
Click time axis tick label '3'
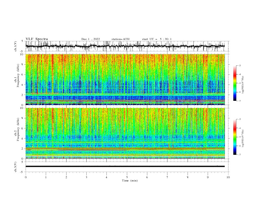tap(86, 177)
